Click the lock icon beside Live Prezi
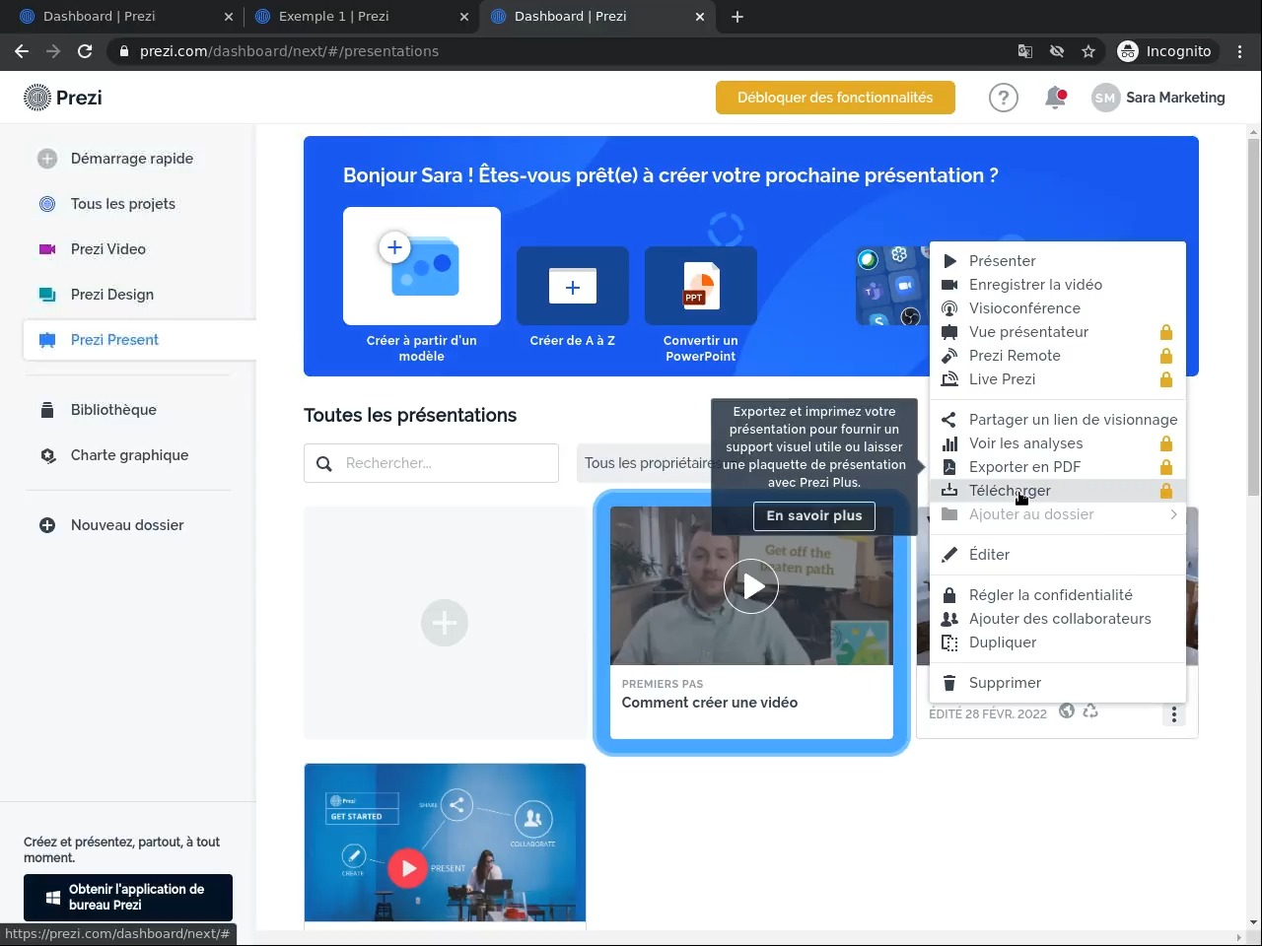Screen dimensions: 1262x946 tap(1166, 379)
